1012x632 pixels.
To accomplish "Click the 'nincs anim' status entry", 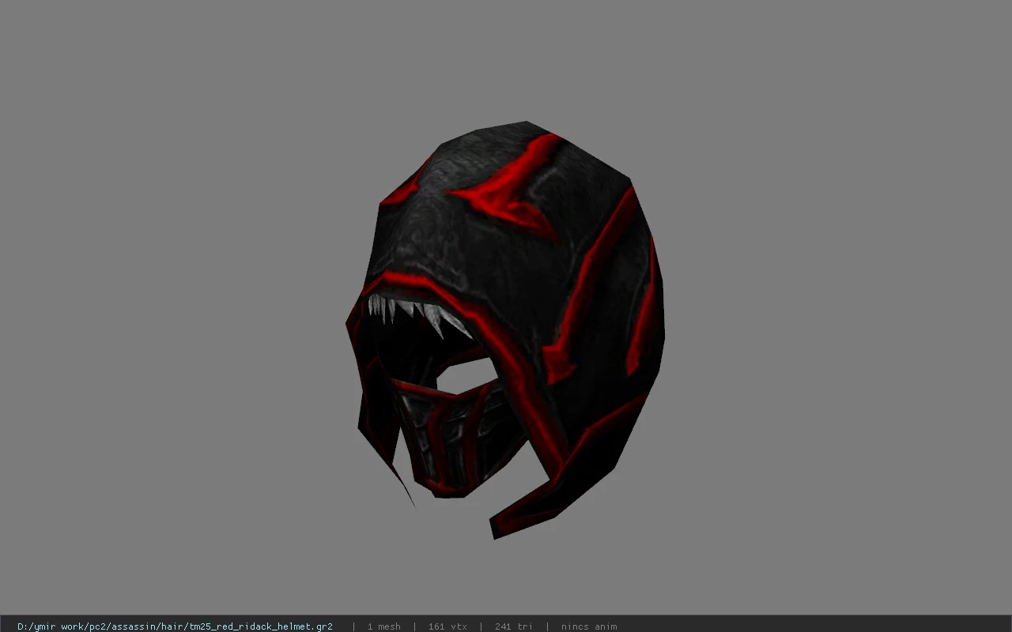I will click(x=589, y=626).
